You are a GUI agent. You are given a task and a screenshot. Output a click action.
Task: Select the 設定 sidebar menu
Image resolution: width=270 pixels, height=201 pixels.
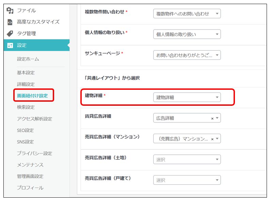(x=36, y=45)
